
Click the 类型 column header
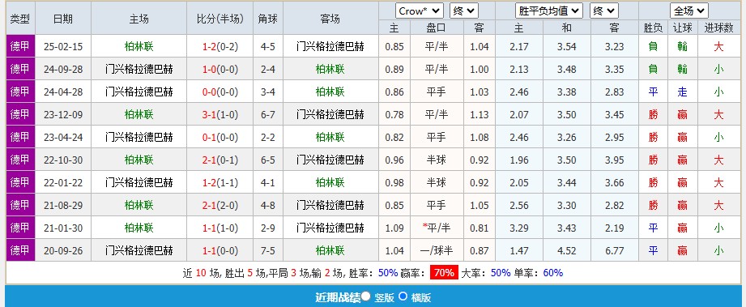(x=20, y=19)
